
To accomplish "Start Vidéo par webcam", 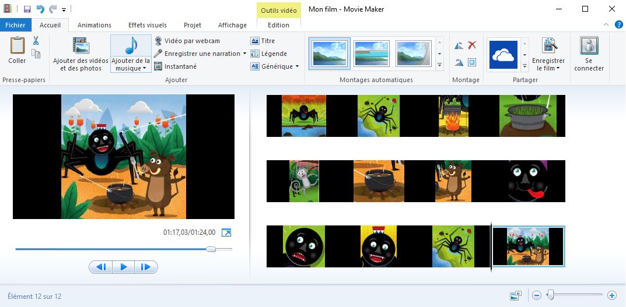I will coord(187,41).
